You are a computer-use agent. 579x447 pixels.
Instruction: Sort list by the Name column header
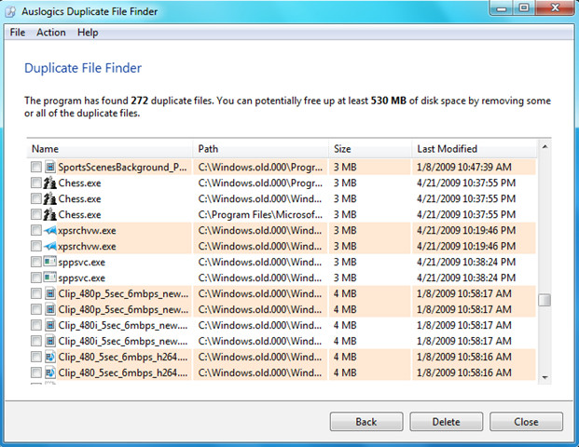(x=110, y=149)
